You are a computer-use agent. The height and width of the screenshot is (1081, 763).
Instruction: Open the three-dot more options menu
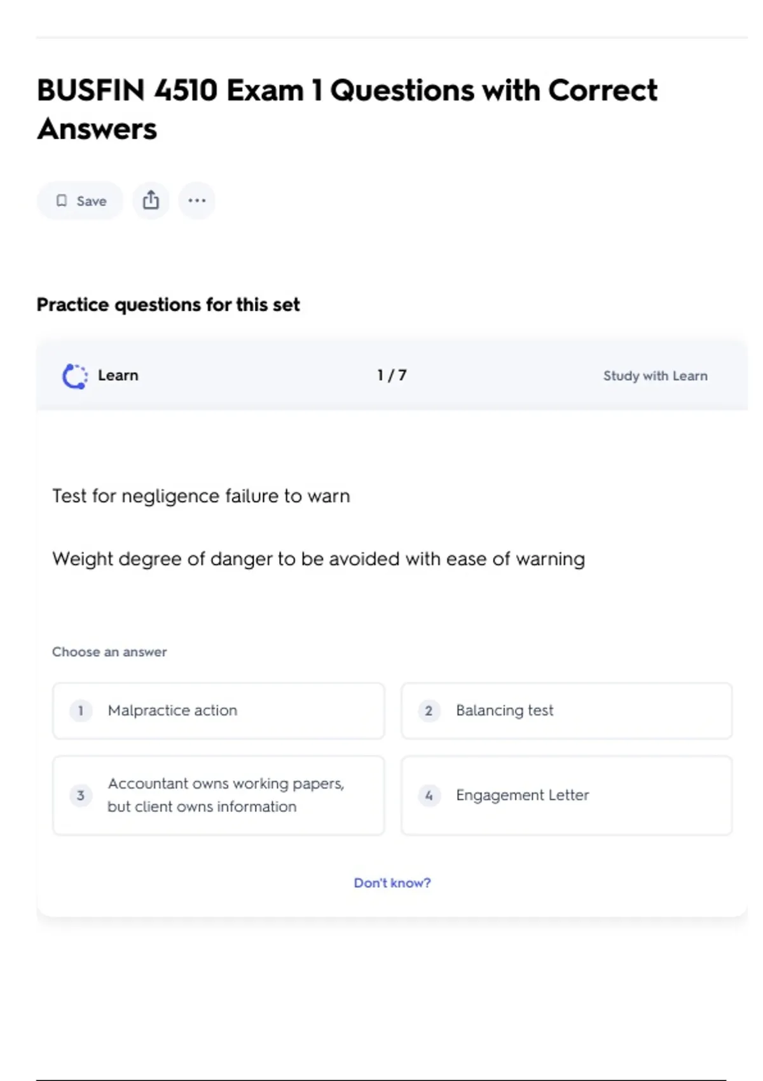196,200
